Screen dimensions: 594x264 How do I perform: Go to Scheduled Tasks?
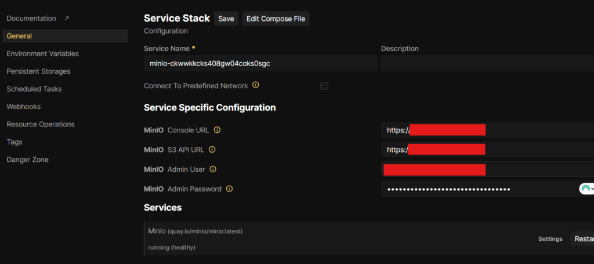coord(34,89)
